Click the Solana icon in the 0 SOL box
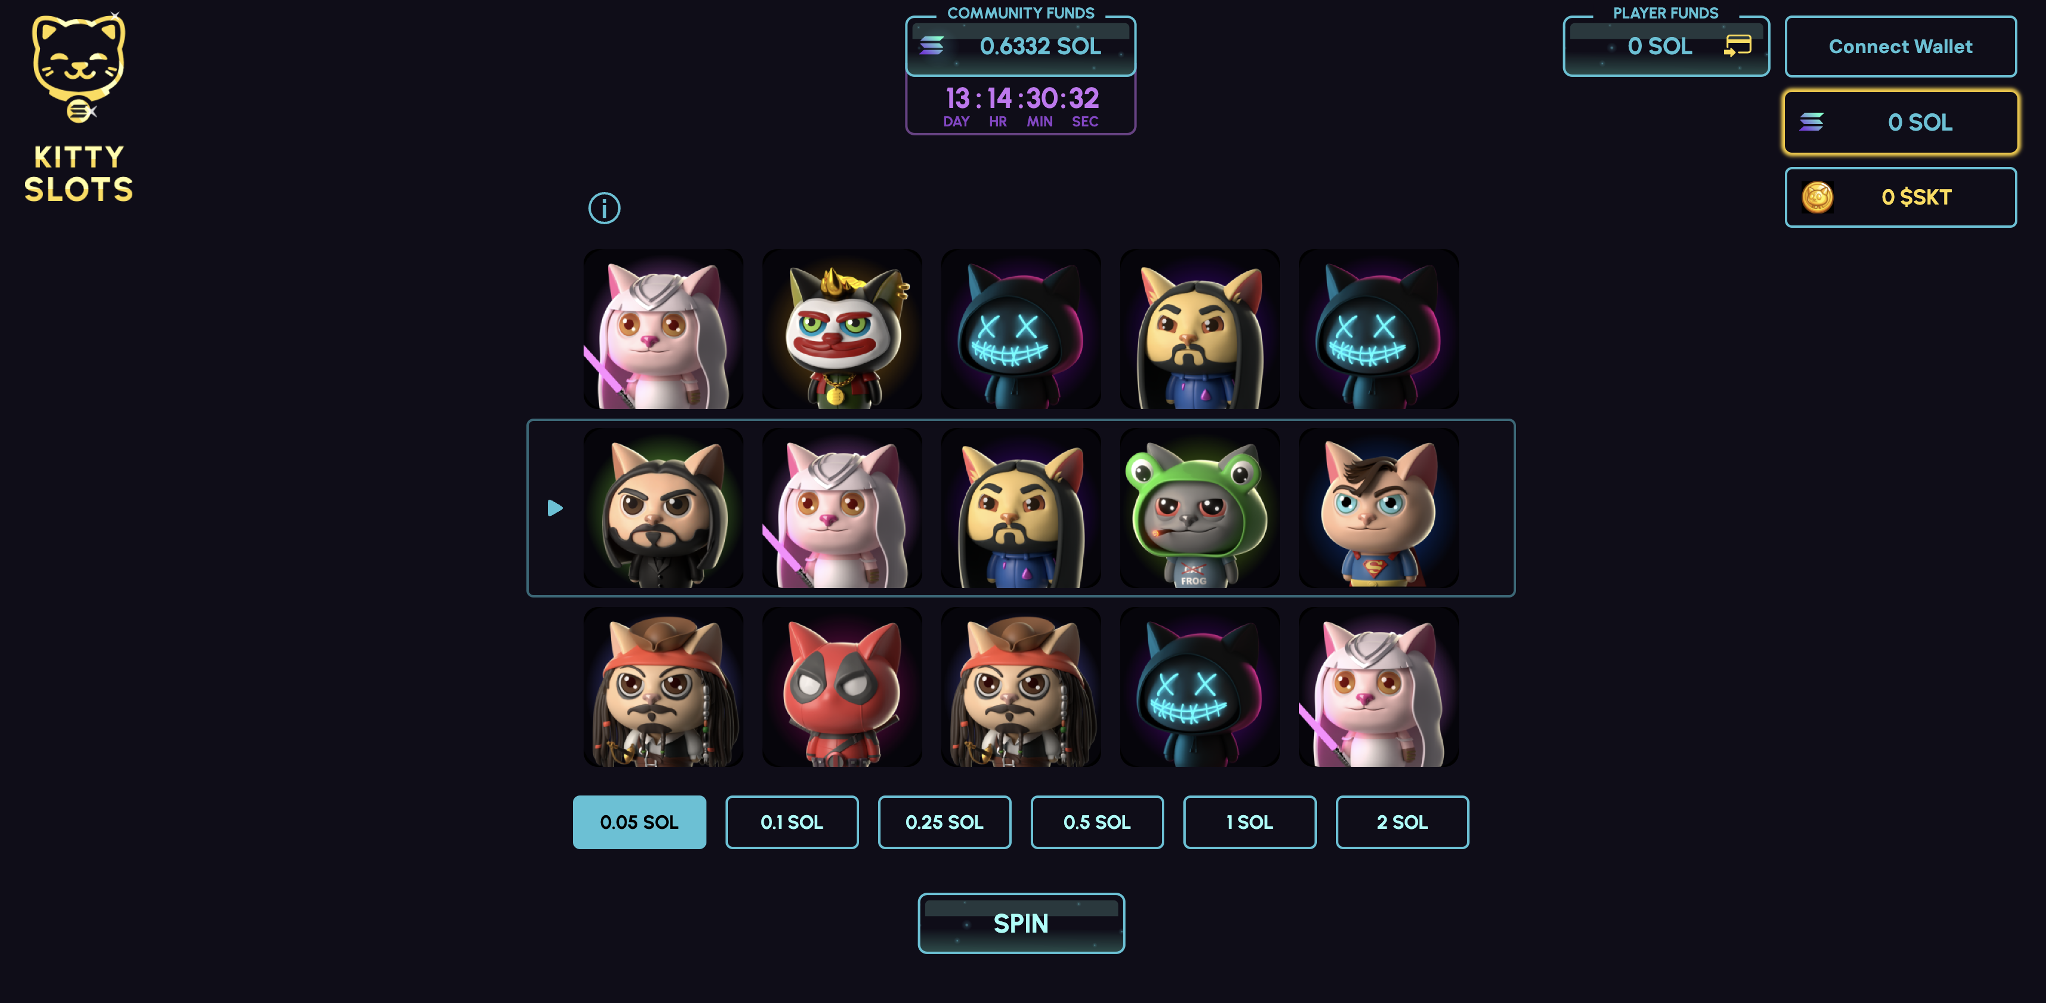 pyautogui.click(x=1811, y=122)
